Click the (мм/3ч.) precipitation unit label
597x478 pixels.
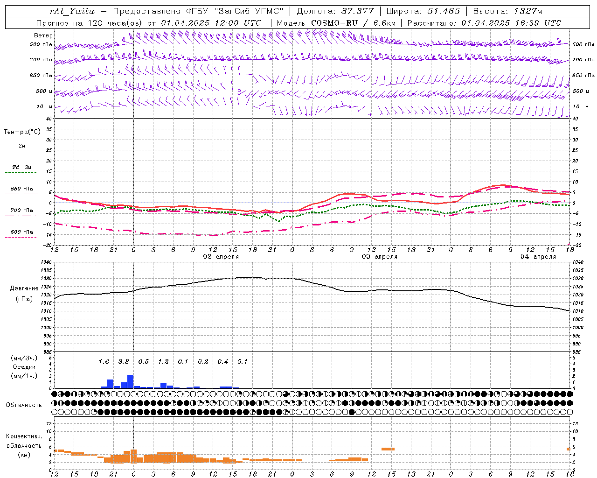pyautogui.click(x=24, y=358)
